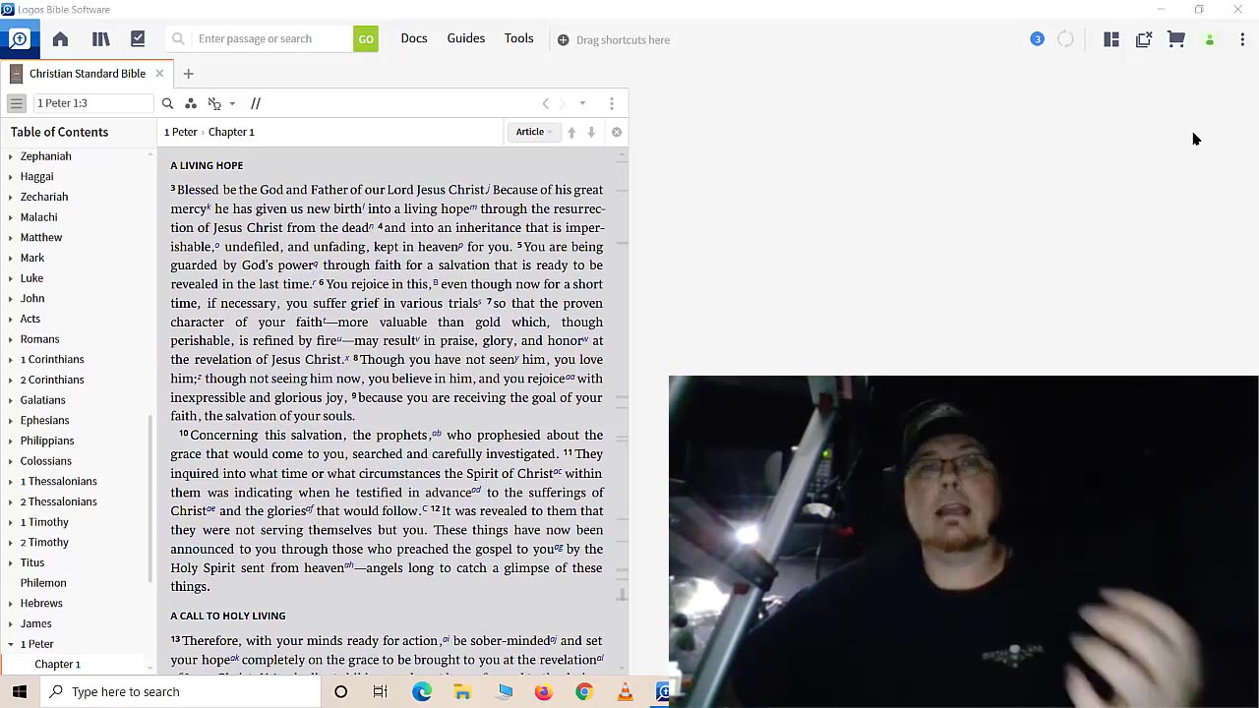Launch Microsoft Edge from taskbar
The width and height of the screenshot is (1259, 708).
pos(422,692)
